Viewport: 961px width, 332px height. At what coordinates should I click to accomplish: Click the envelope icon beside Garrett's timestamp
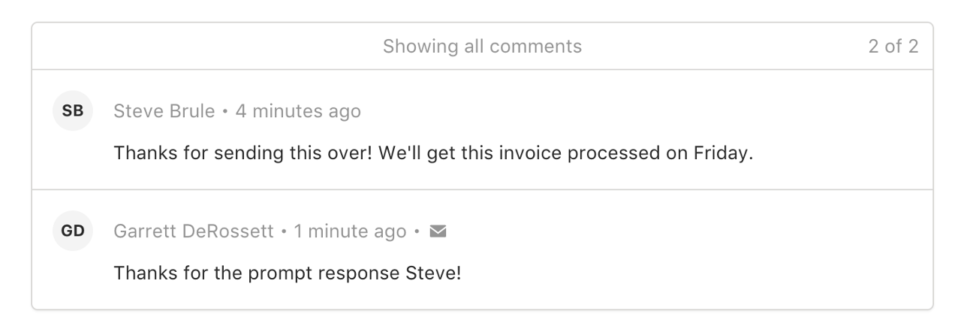tap(438, 231)
